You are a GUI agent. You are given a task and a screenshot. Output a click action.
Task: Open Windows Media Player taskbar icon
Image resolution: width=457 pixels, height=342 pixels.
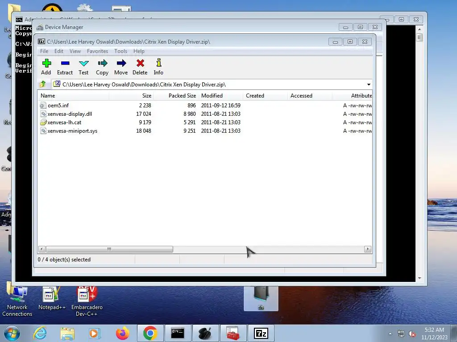tap(95, 333)
